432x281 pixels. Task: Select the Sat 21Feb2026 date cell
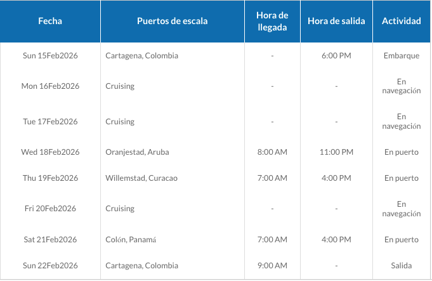coord(50,240)
